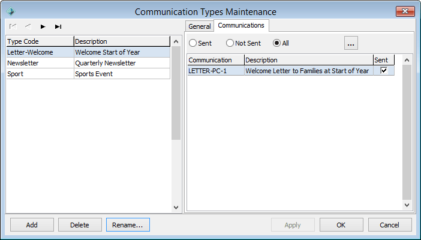This screenshot has width=421, height=240.
Task: Close the Communication Types Maintenance window
Action: 404,11
